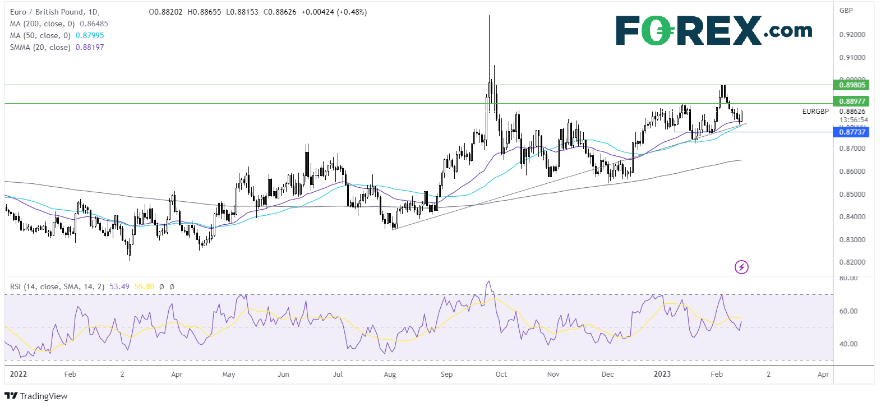The width and height of the screenshot is (881, 407).
Task: Click the close value C0.88626 in the header
Action: tap(280, 12)
